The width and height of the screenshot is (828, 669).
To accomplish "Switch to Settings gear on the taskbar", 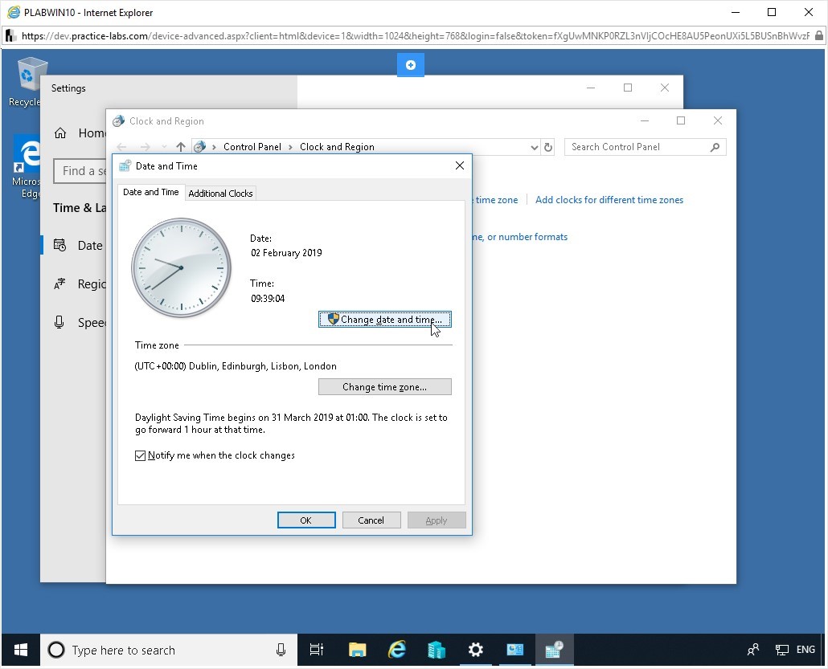I will point(475,650).
